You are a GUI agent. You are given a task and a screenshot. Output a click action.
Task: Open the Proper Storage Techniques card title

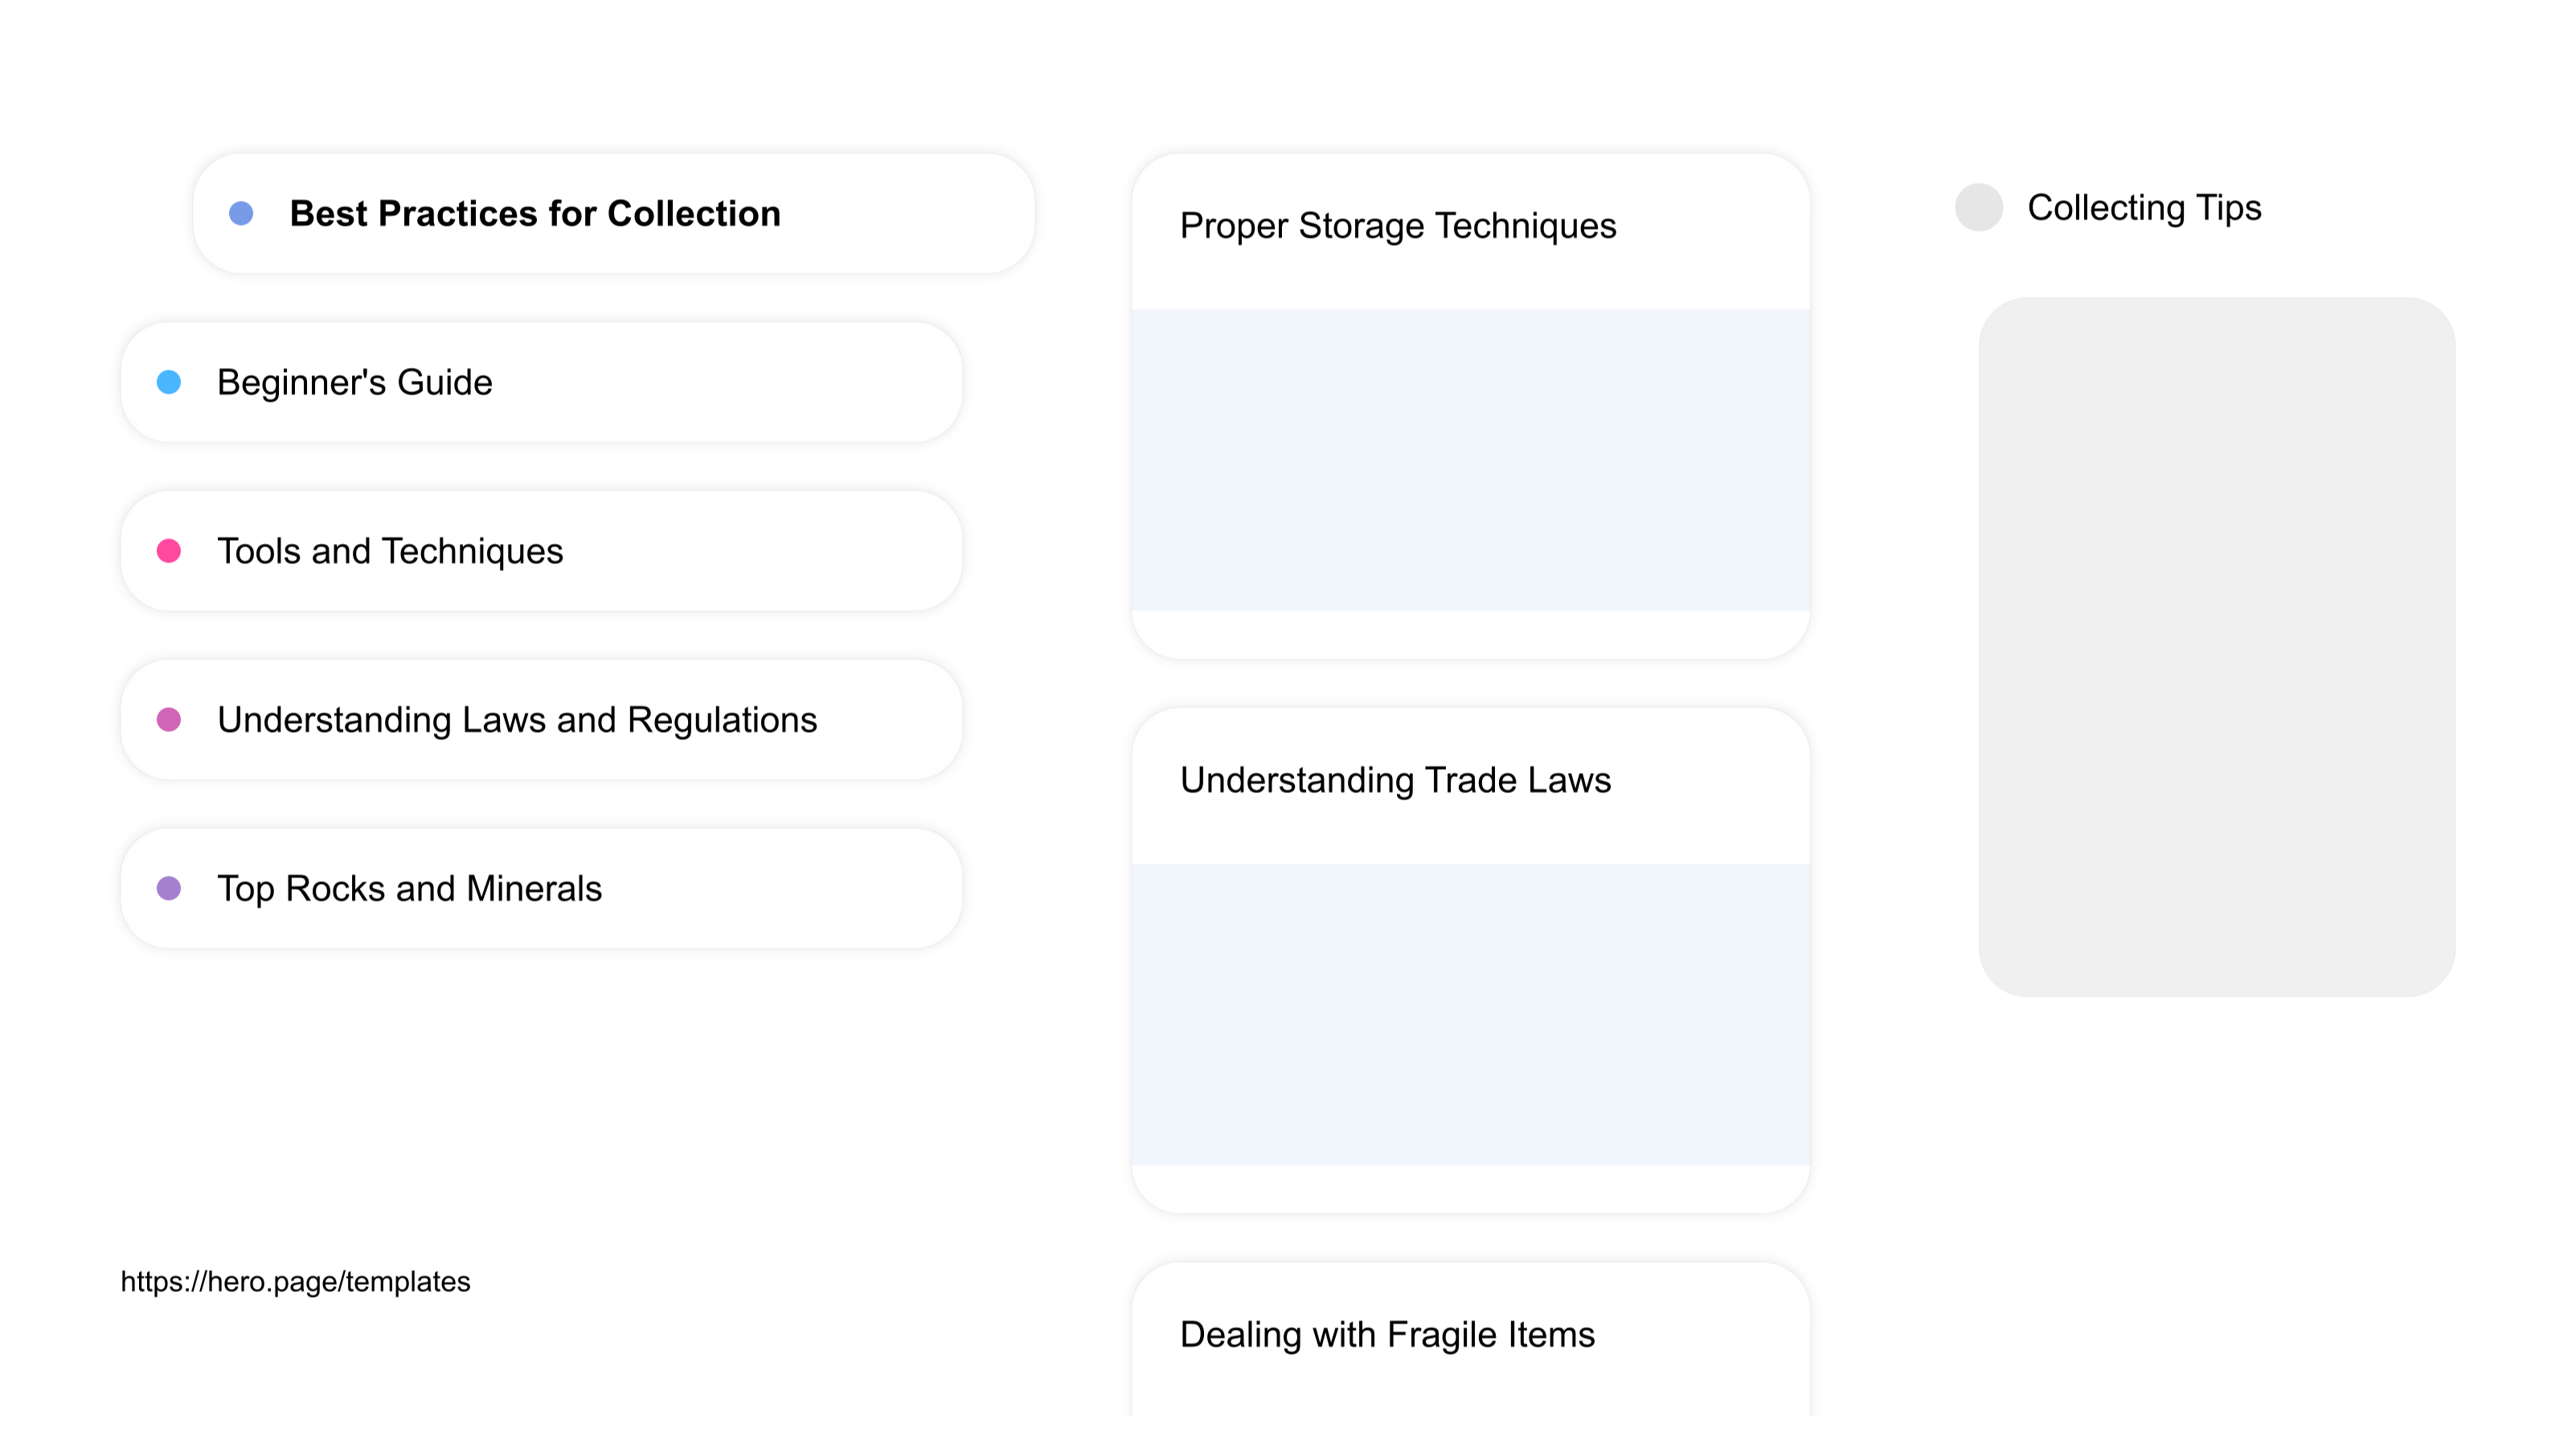point(1397,226)
